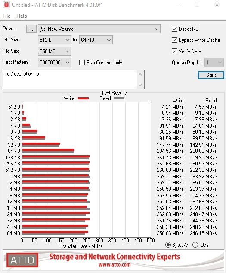Open the File Size dropdown showing 256 MB
The image size is (226, 273).
coord(55,51)
